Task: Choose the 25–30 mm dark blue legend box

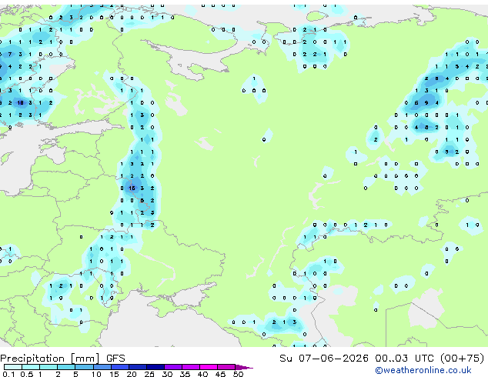Action: tap(155, 367)
